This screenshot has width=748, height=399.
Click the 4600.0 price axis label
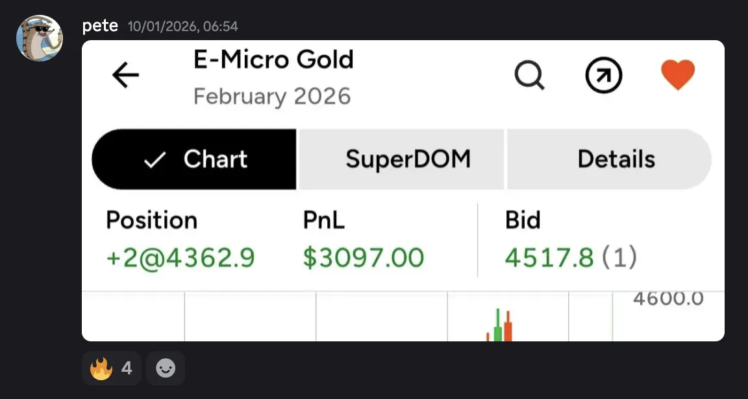[x=668, y=299]
